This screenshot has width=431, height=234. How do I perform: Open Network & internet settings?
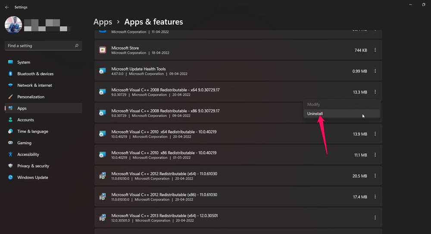pyautogui.click(x=34, y=85)
